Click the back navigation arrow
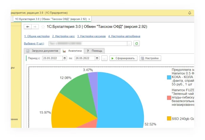The image size is (205, 140). [27, 26]
